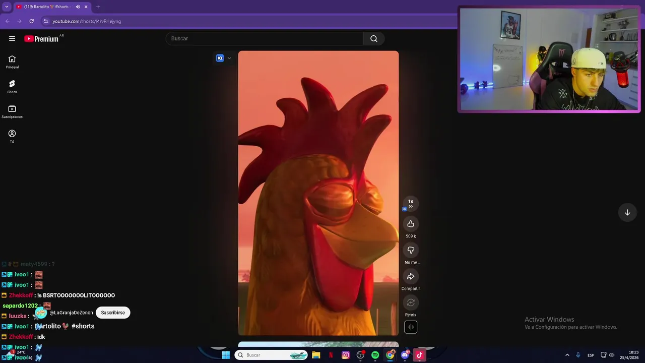The image size is (645, 363).
Task: Open the tab search dropdown arrow
Action: (7, 7)
